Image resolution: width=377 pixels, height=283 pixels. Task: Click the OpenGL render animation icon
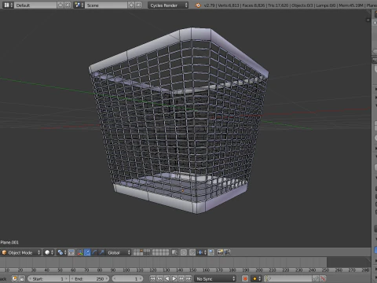pos(227,252)
